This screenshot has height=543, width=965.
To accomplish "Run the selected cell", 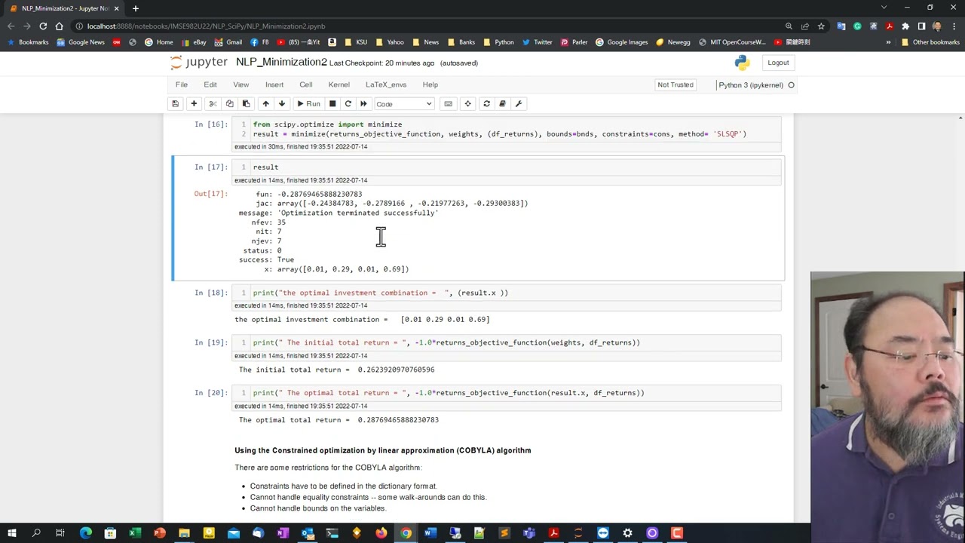I will (308, 104).
